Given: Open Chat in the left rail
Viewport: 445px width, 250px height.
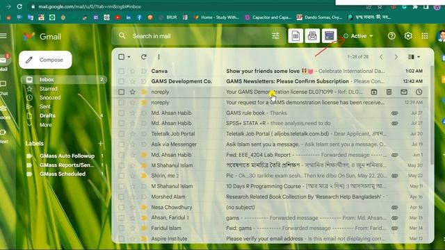Looking at the screenshot, I should 3,87.
